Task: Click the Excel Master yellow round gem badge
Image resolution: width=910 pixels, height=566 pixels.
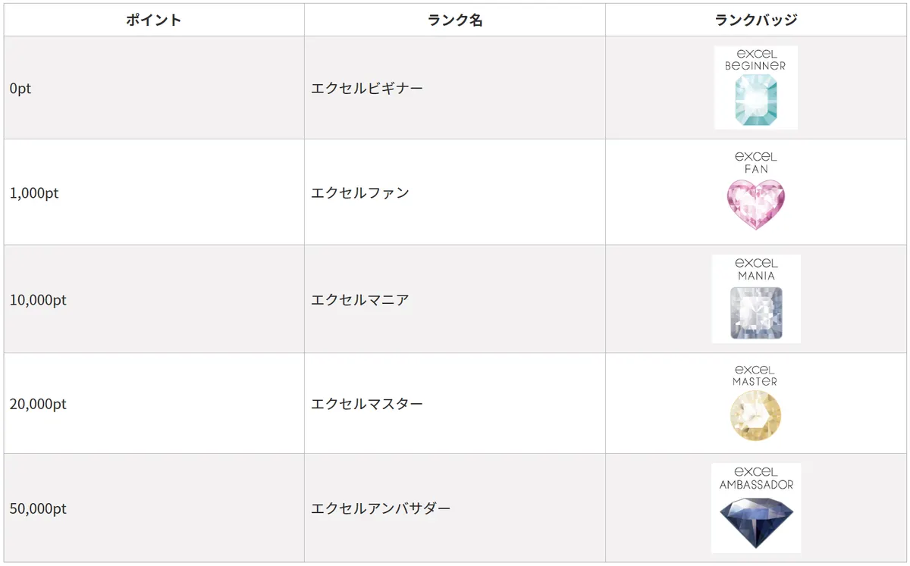Action: [x=756, y=402]
